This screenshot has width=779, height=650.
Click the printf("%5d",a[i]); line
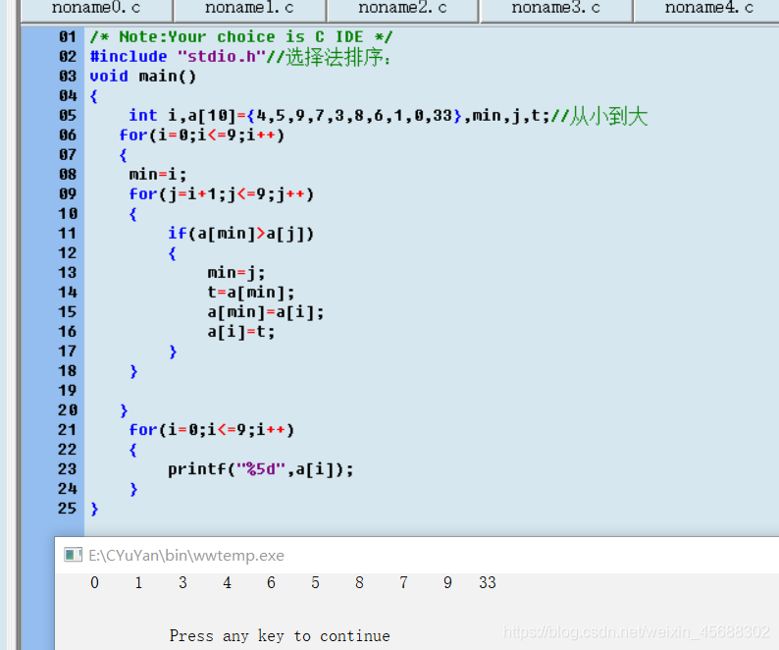click(x=261, y=469)
